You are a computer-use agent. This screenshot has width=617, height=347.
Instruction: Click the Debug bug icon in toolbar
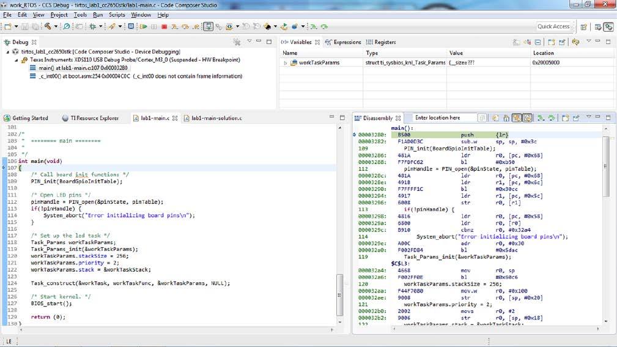point(92,26)
